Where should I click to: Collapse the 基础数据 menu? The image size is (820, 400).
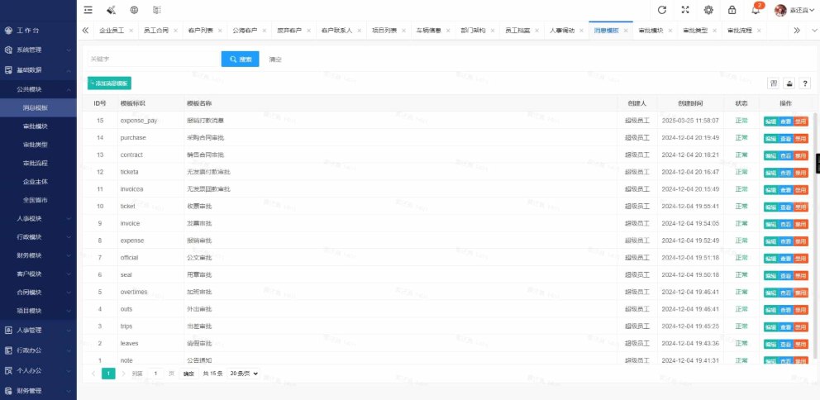pos(38,70)
